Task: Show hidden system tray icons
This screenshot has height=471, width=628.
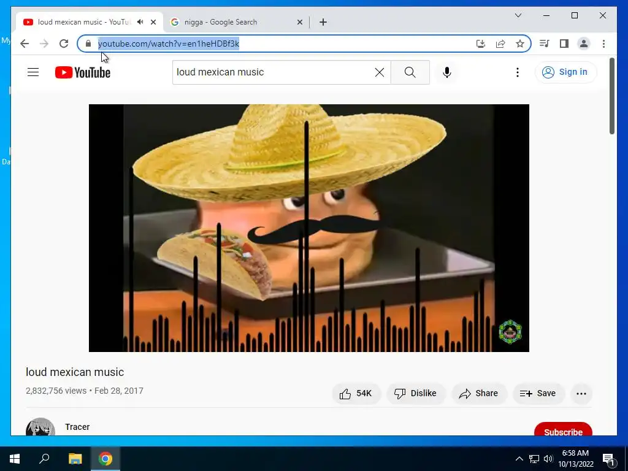Action: tap(519, 459)
